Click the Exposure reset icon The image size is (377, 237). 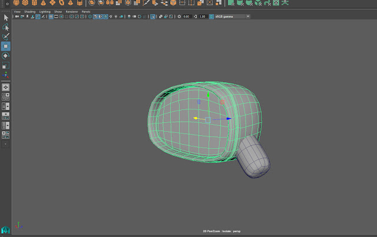[179, 16]
